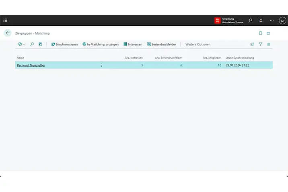Click the date 29.07.2026 23:22

point(237,65)
